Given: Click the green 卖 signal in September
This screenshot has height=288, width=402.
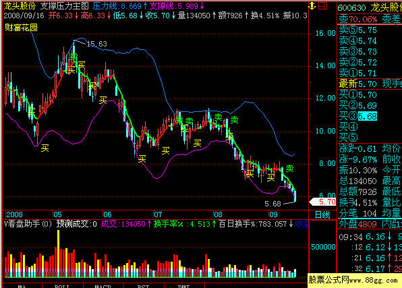Looking at the screenshot, I should (x=290, y=169).
